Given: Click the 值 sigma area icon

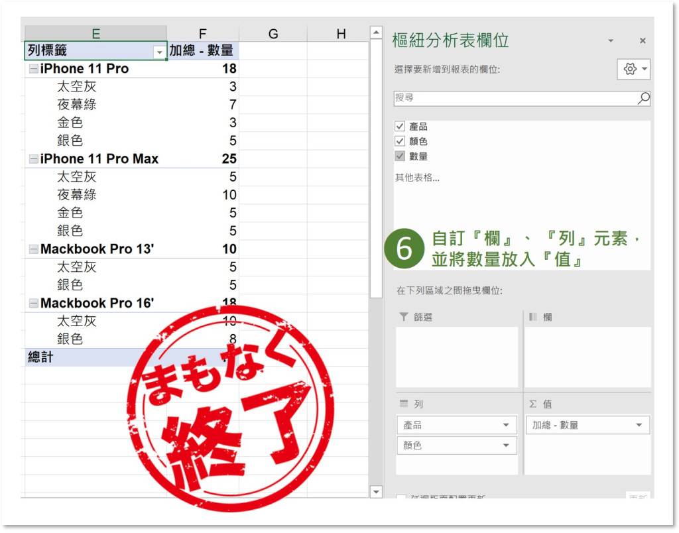Looking at the screenshot, I should point(533,404).
